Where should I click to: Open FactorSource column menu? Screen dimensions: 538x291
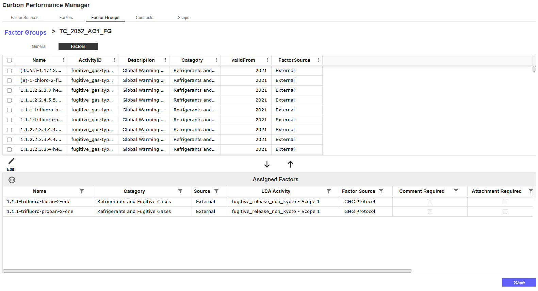(319, 60)
